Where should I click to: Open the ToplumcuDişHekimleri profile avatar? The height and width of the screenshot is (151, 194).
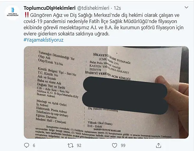[x=12, y=13]
